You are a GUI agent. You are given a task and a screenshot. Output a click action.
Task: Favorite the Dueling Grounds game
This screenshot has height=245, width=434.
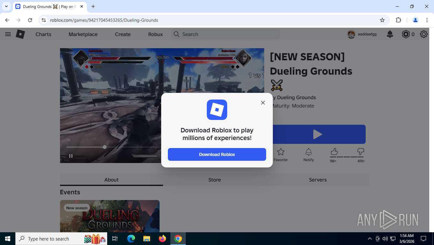[x=281, y=155]
